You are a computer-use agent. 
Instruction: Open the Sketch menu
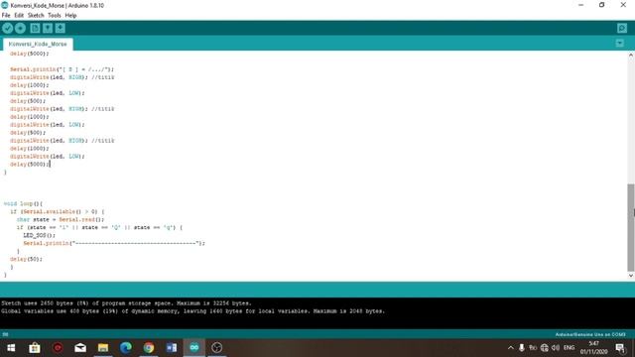pyautogui.click(x=36, y=16)
